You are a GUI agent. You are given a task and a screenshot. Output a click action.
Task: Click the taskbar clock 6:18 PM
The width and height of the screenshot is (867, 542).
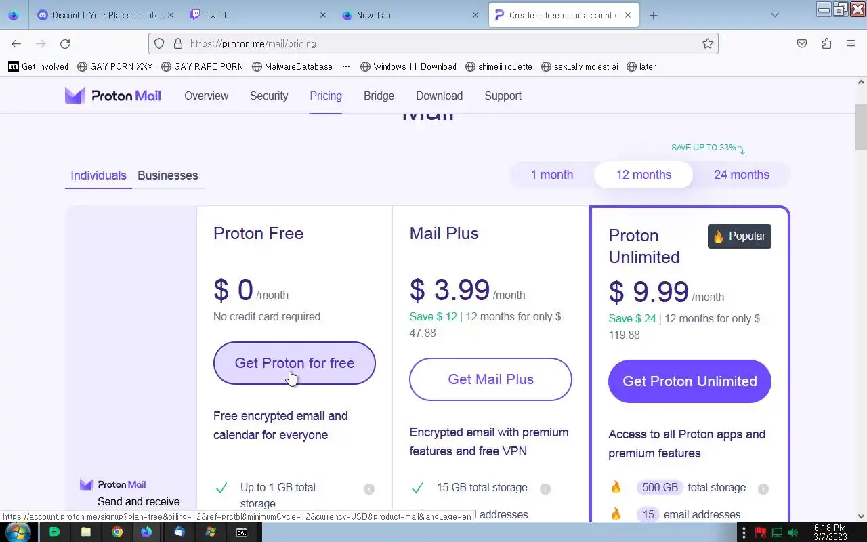(830, 532)
